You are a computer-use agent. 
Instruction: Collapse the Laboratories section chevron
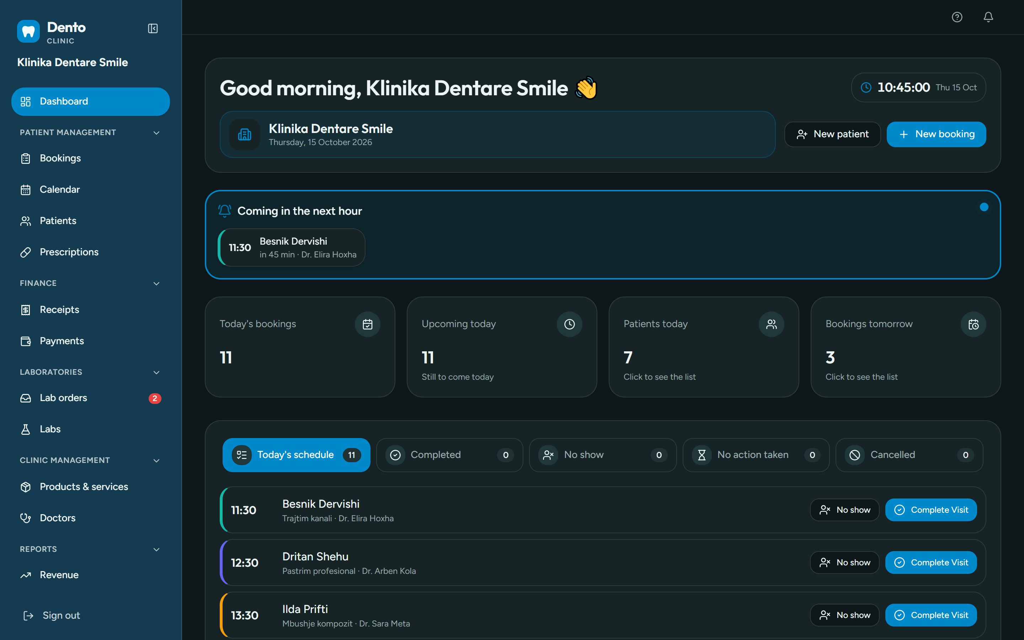156,372
